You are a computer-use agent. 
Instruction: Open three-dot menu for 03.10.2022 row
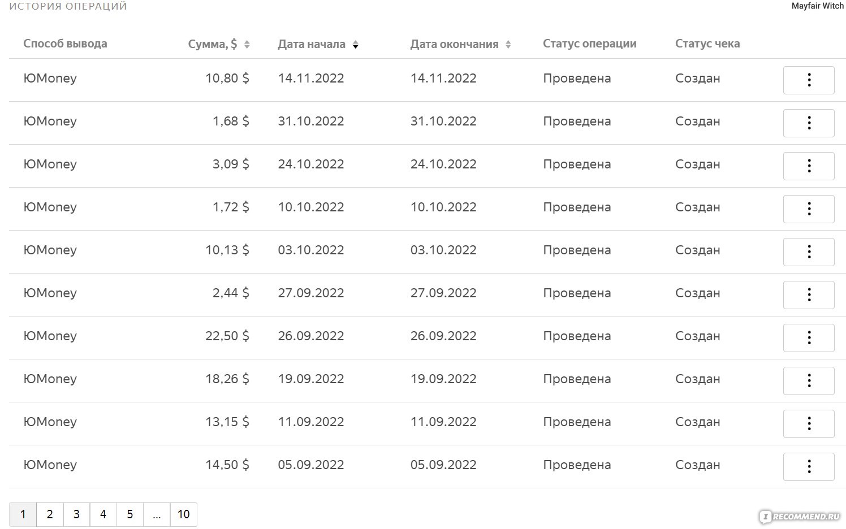pyautogui.click(x=809, y=252)
